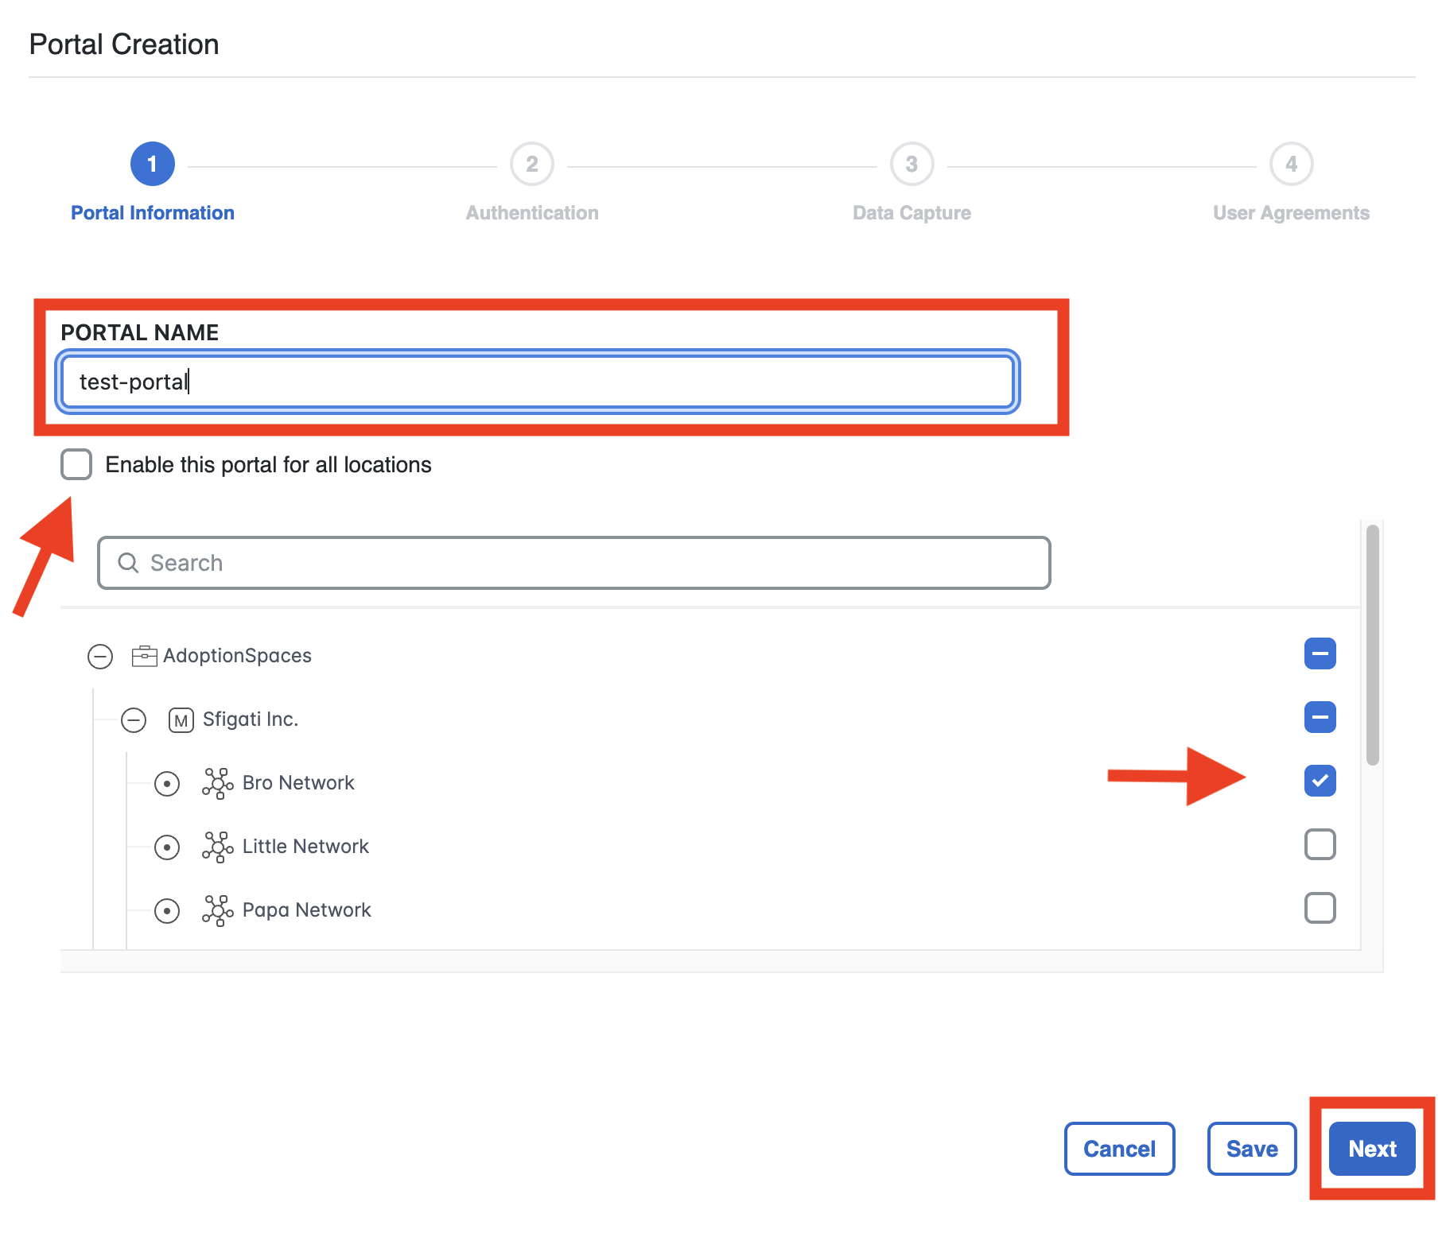Cancel the portal creation
The width and height of the screenshot is (1446, 1237).
pyautogui.click(x=1119, y=1149)
